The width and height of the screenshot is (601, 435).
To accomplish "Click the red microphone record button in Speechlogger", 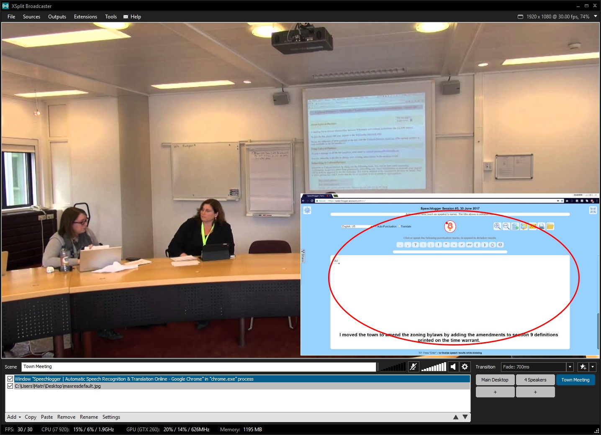I will [x=449, y=226].
